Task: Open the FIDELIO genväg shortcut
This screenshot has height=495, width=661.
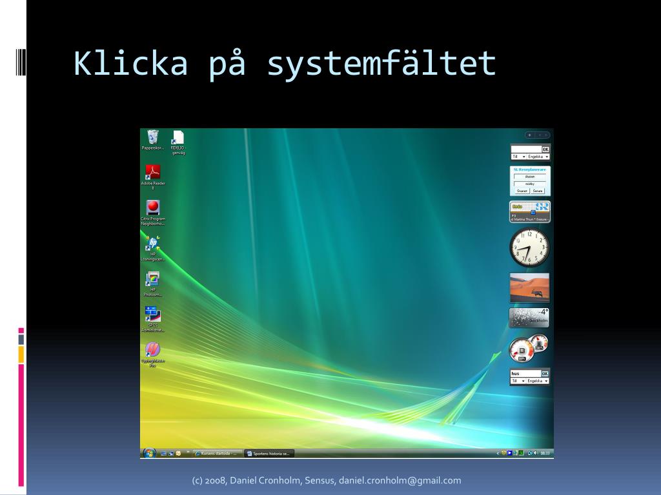Action: [x=178, y=142]
